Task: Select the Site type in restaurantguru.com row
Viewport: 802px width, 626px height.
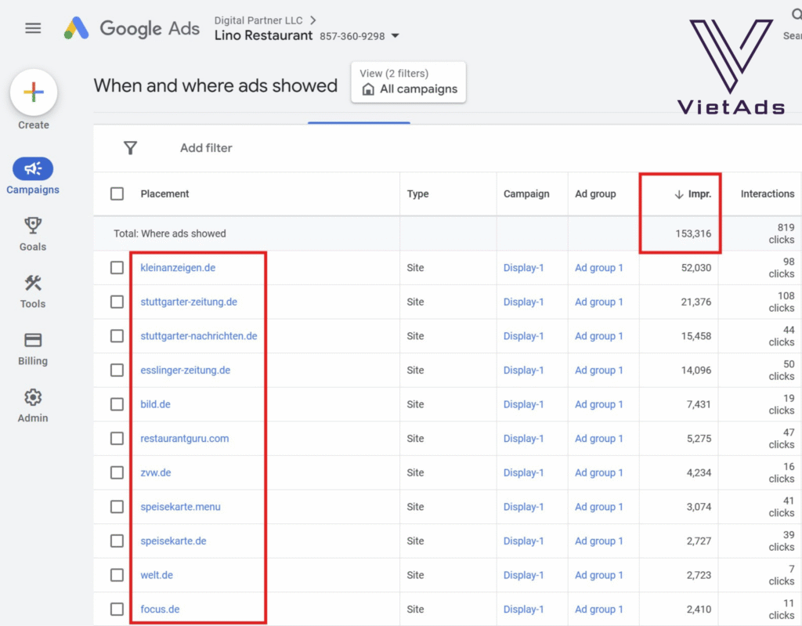Action: point(415,439)
